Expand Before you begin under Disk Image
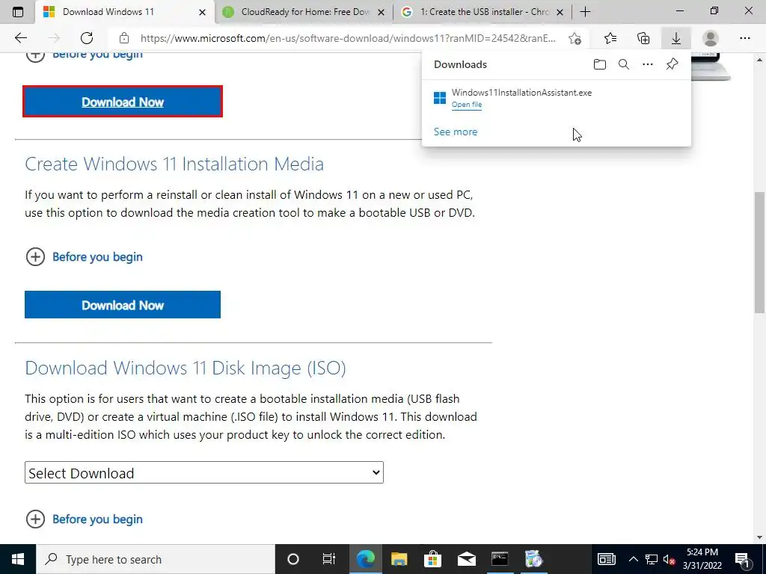Screen dimensions: 766x574 coord(84,519)
